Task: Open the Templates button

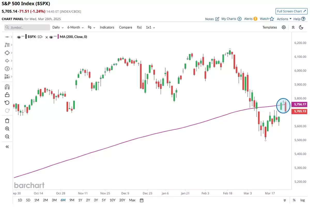Action: 270,27
